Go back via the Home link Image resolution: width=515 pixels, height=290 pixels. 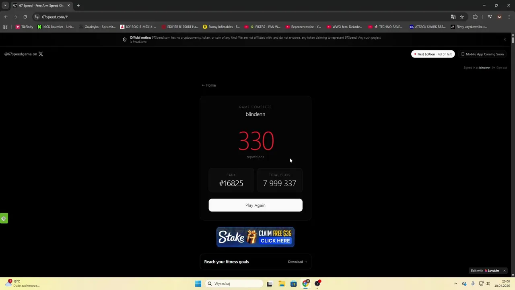(209, 85)
